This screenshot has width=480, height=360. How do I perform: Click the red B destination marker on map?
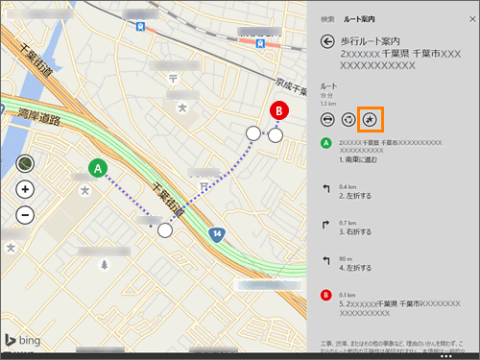coord(279,110)
